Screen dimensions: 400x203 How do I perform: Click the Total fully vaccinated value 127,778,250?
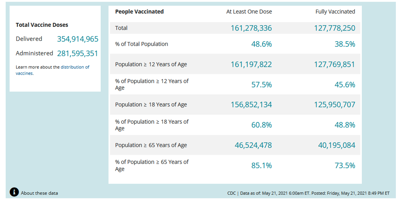334,28
